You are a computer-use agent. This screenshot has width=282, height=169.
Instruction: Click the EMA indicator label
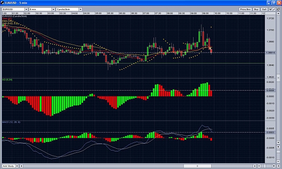[7, 21]
